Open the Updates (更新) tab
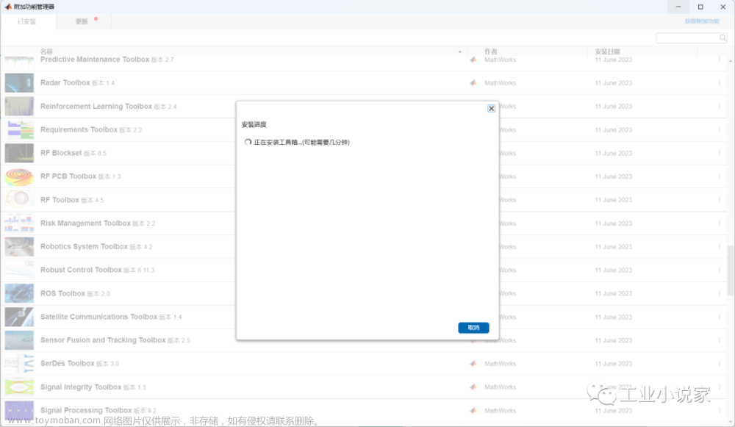Image resolution: width=735 pixels, height=427 pixels. point(82,21)
